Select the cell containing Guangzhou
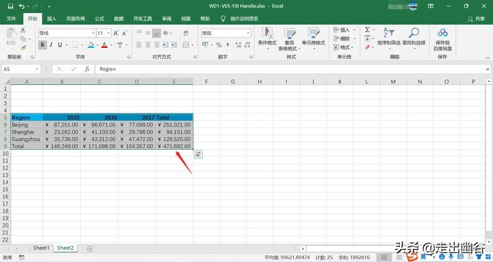The width and height of the screenshot is (493, 262). (x=27, y=139)
